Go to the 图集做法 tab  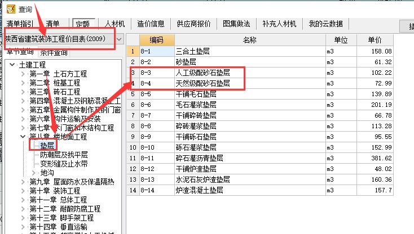pyautogui.click(x=236, y=24)
